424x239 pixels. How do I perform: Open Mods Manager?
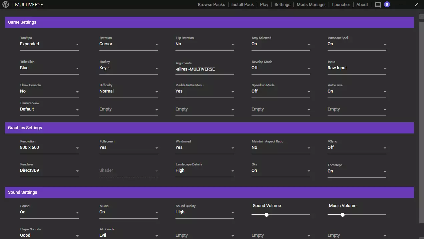click(x=311, y=5)
